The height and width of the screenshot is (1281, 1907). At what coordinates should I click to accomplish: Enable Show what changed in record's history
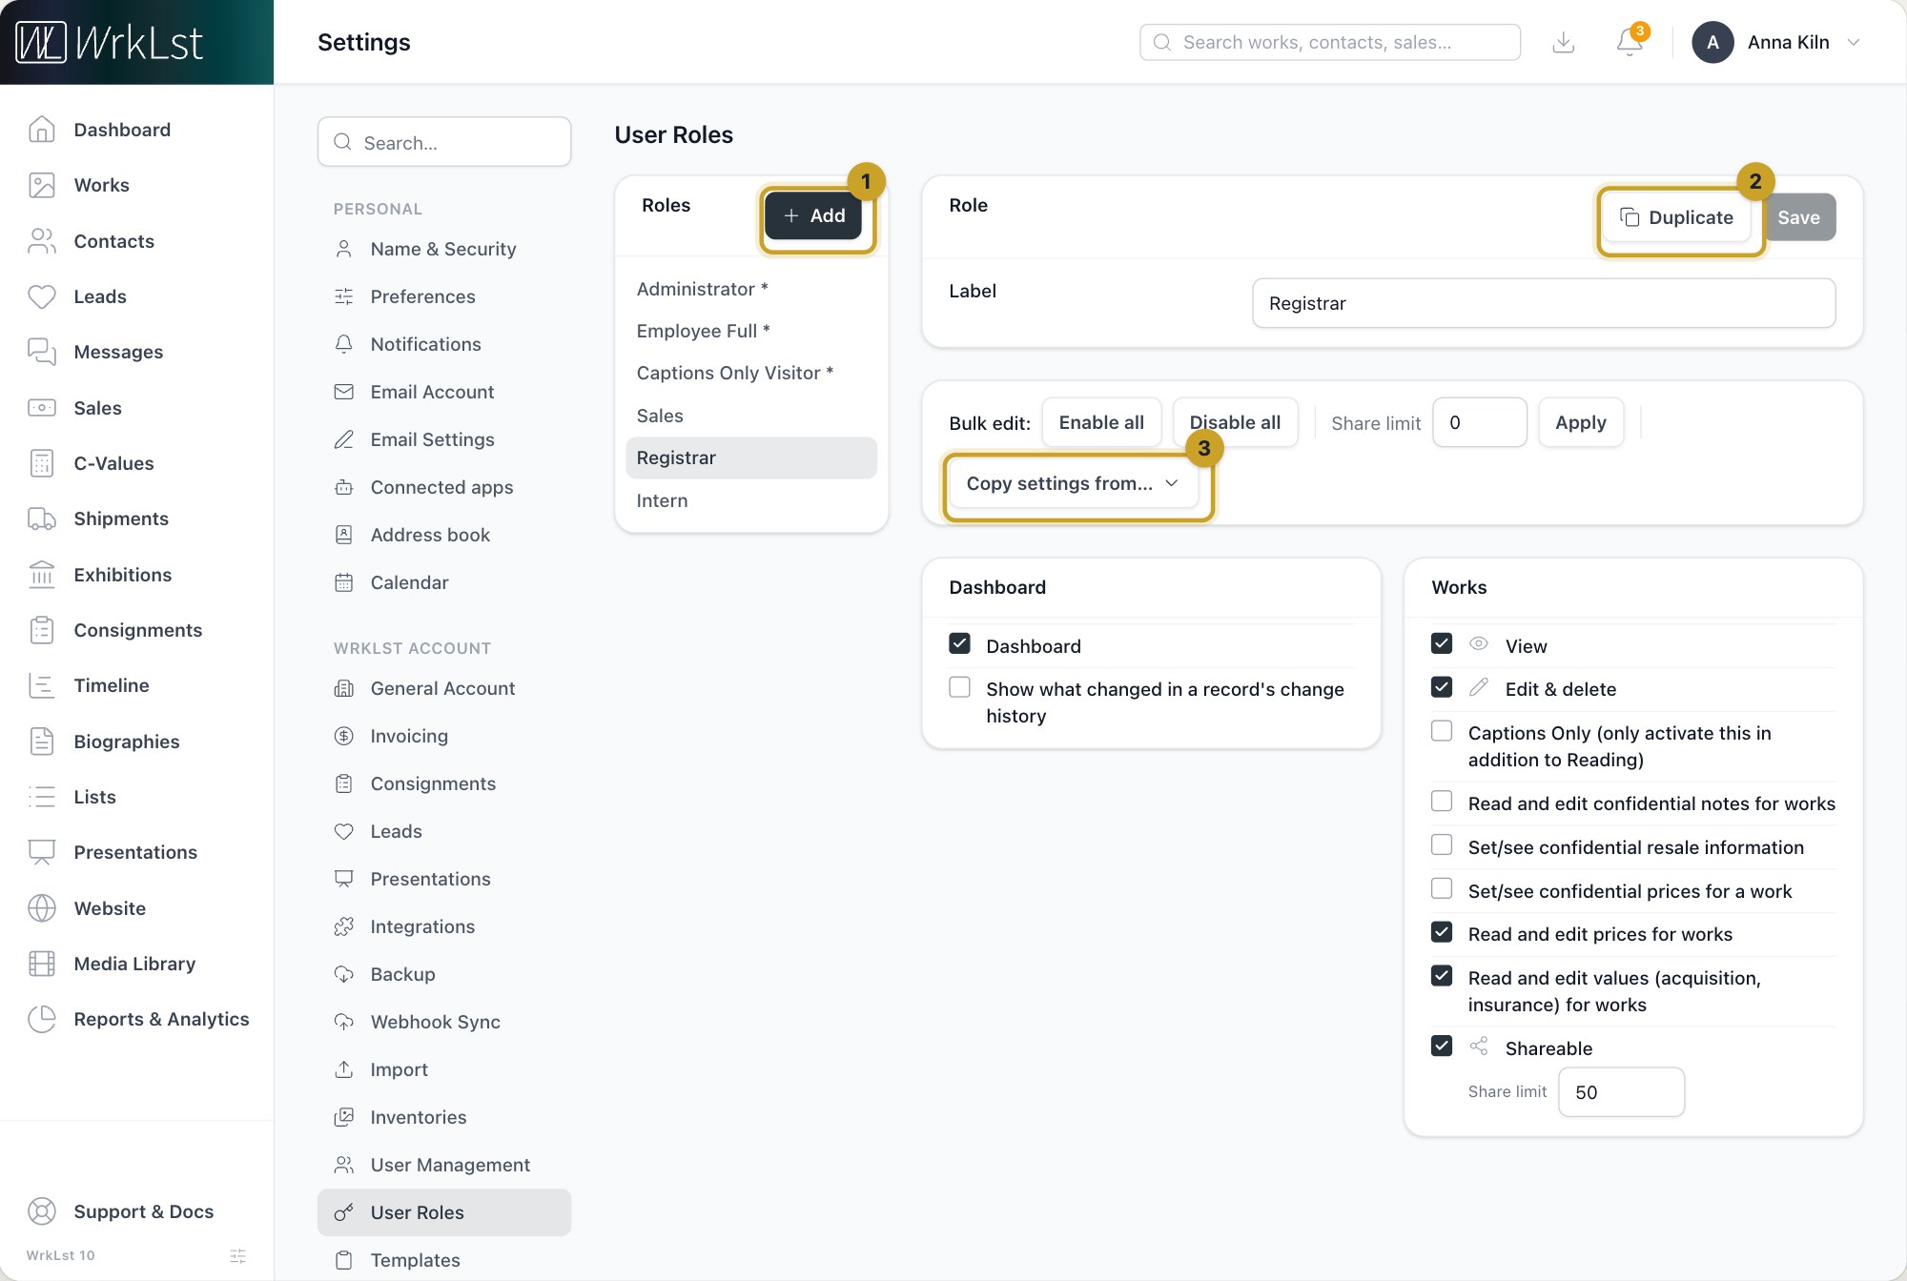click(x=960, y=687)
